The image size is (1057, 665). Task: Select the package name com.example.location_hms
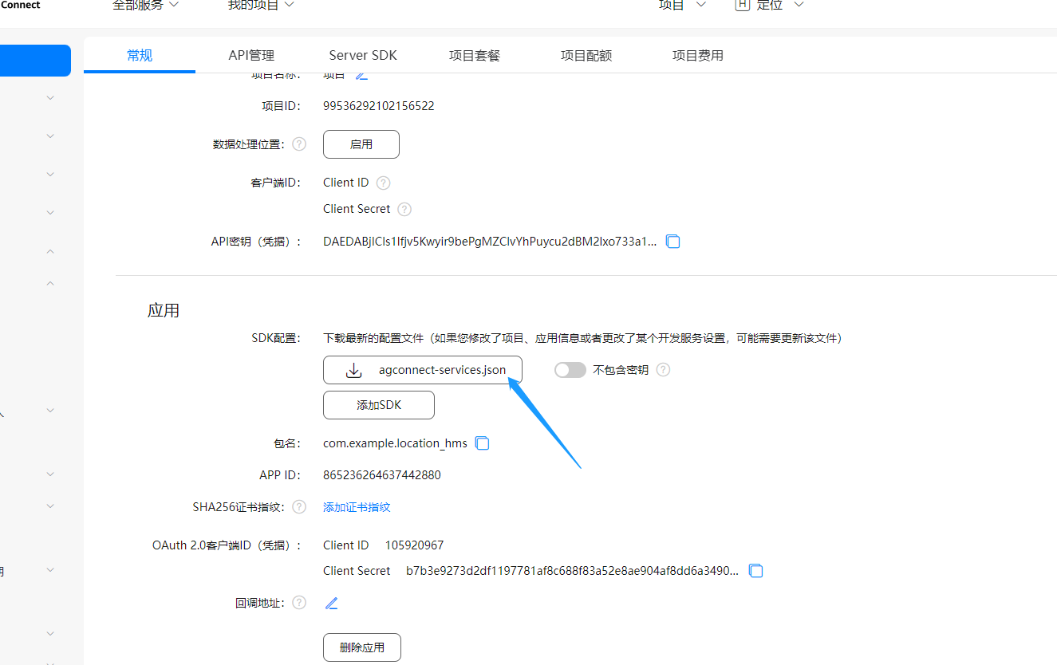click(395, 443)
